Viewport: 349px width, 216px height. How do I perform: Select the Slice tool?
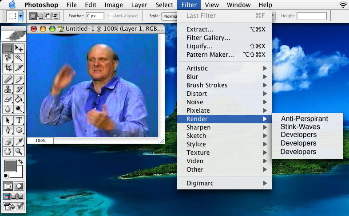pyautogui.click(x=19, y=68)
